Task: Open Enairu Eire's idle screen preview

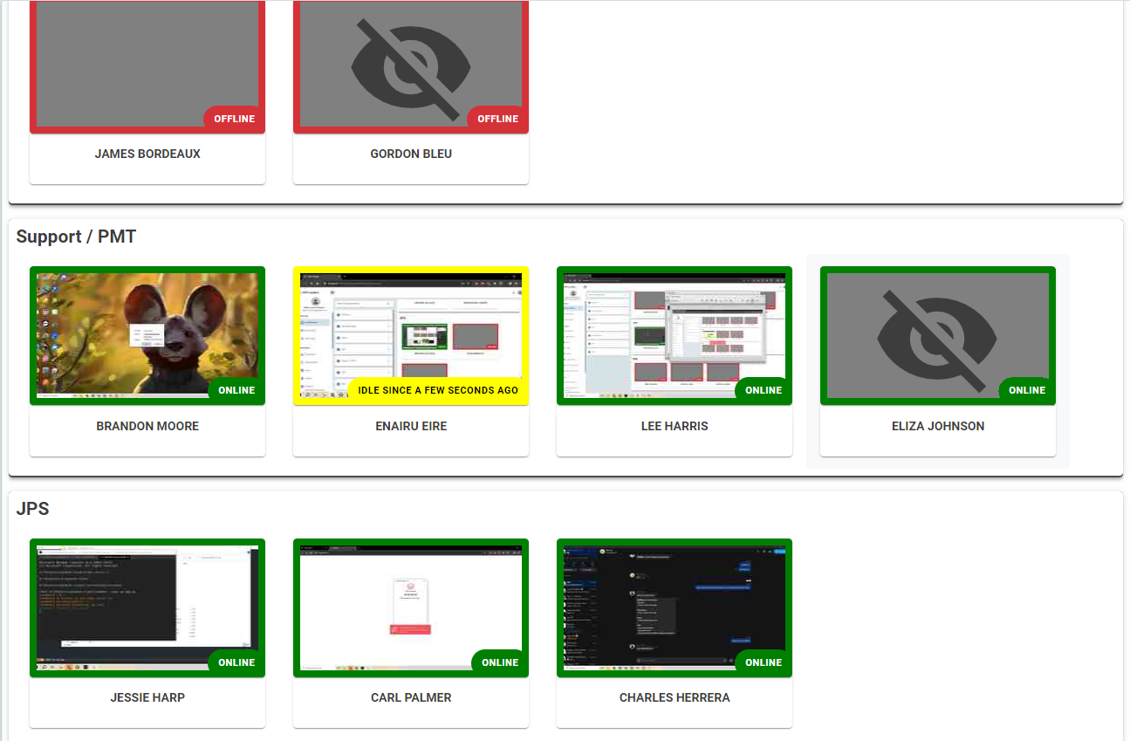Action: point(410,327)
